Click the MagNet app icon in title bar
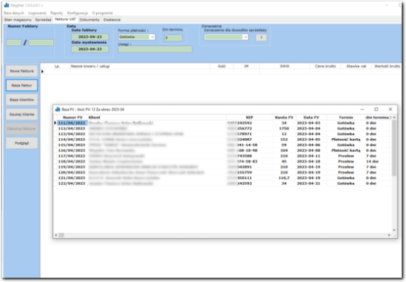This screenshot has height=282, width=406. (x=6, y=5)
